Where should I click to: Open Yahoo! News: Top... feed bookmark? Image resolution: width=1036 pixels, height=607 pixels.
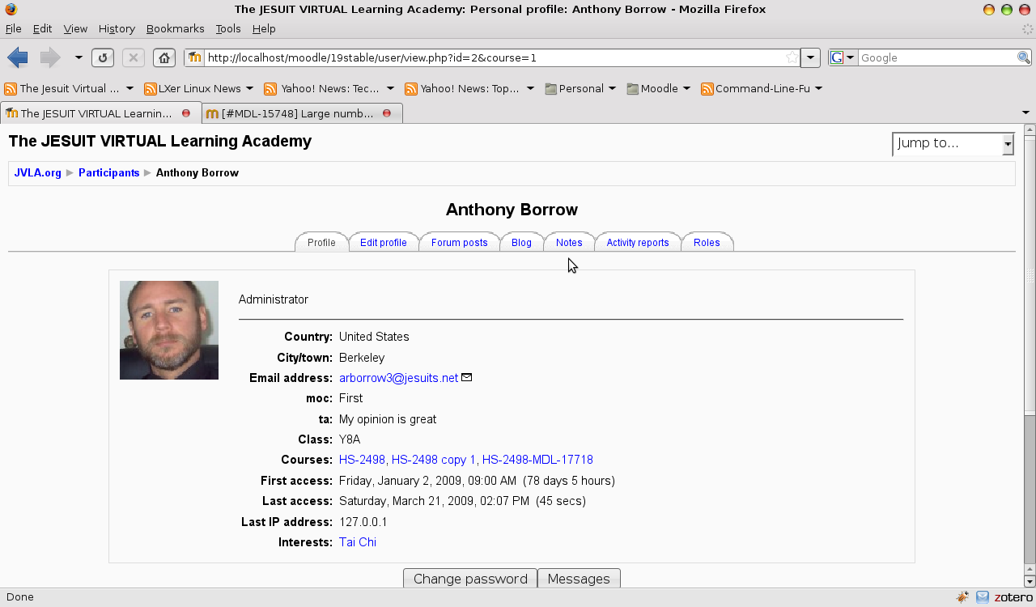[x=469, y=88]
